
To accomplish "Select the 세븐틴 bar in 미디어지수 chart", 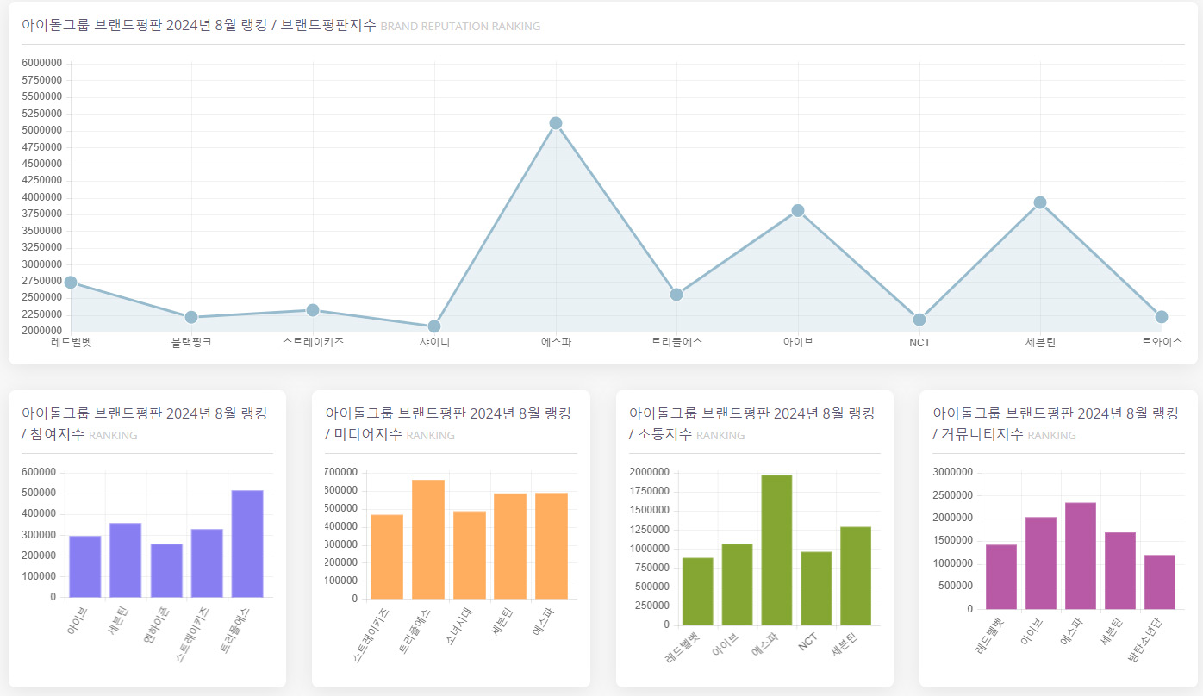I will coord(510,547).
